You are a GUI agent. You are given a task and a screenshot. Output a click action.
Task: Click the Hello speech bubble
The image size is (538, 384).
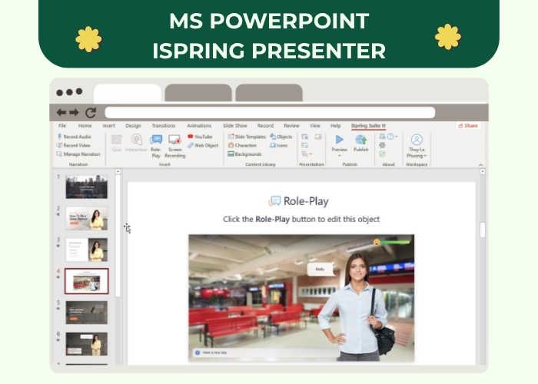point(320,269)
